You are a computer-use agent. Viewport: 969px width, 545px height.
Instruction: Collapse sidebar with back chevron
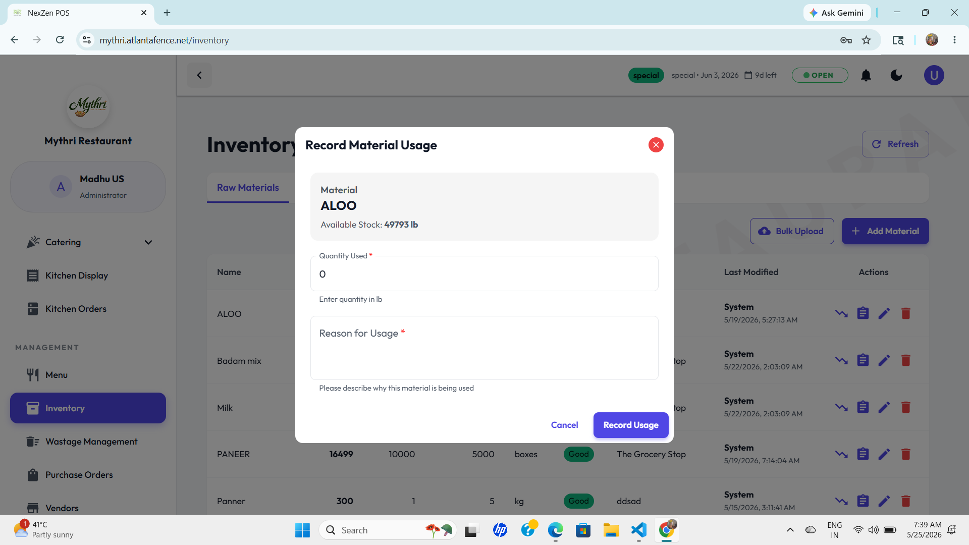(199, 75)
